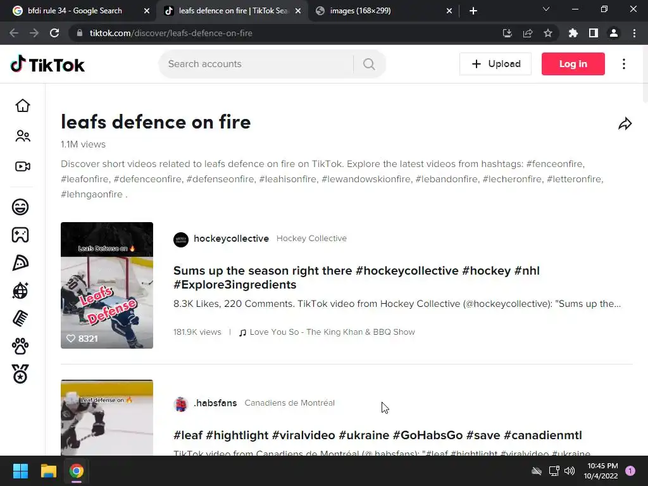Select the Animals paw print icon
Image resolution: width=648 pixels, height=486 pixels.
click(x=20, y=346)
